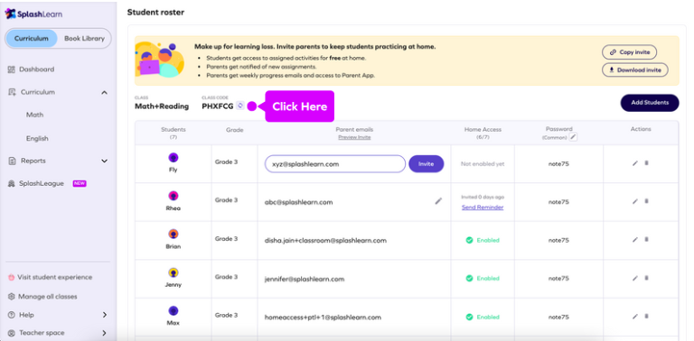Edit student Rhea action pencil
The image size is (694, 341).
point(635,201)
